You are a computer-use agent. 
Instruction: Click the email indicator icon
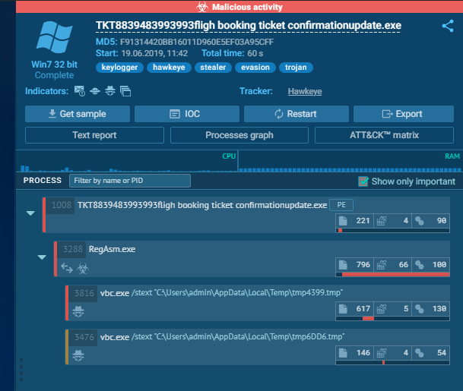79,91
